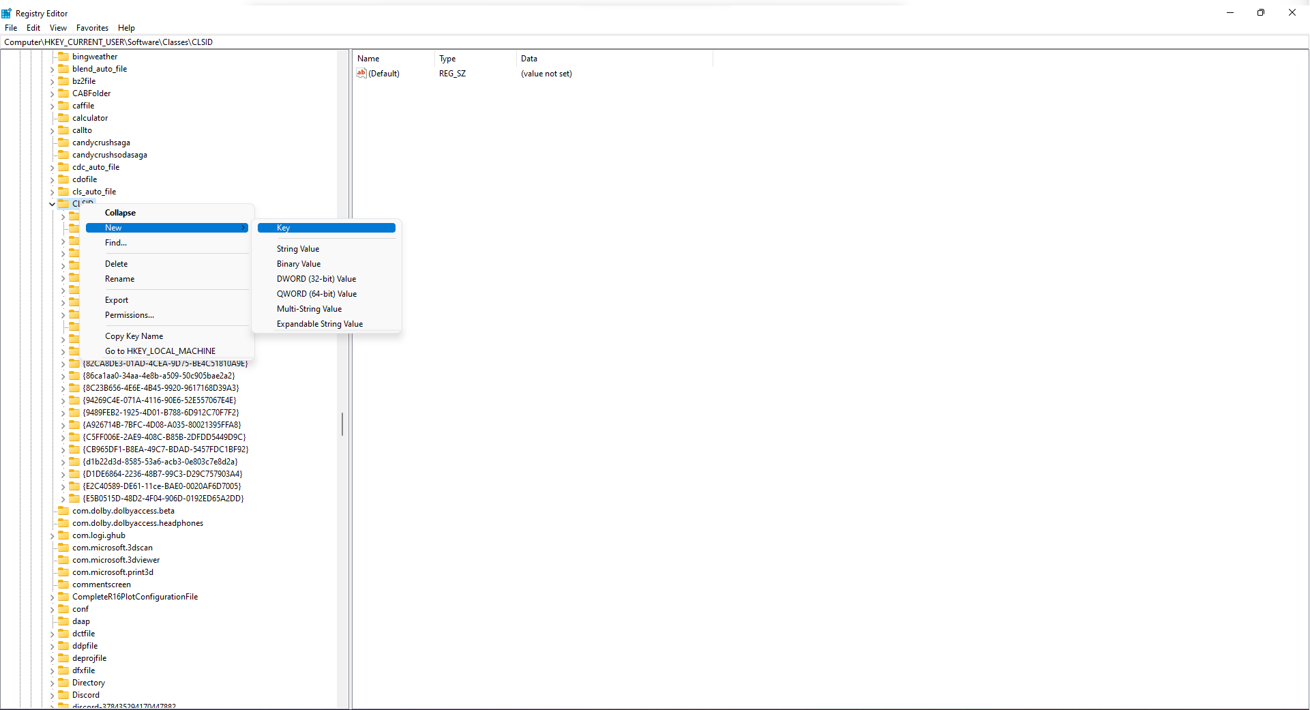
Task: Select Collapse in context menu
Action: [x=167, y=213]
